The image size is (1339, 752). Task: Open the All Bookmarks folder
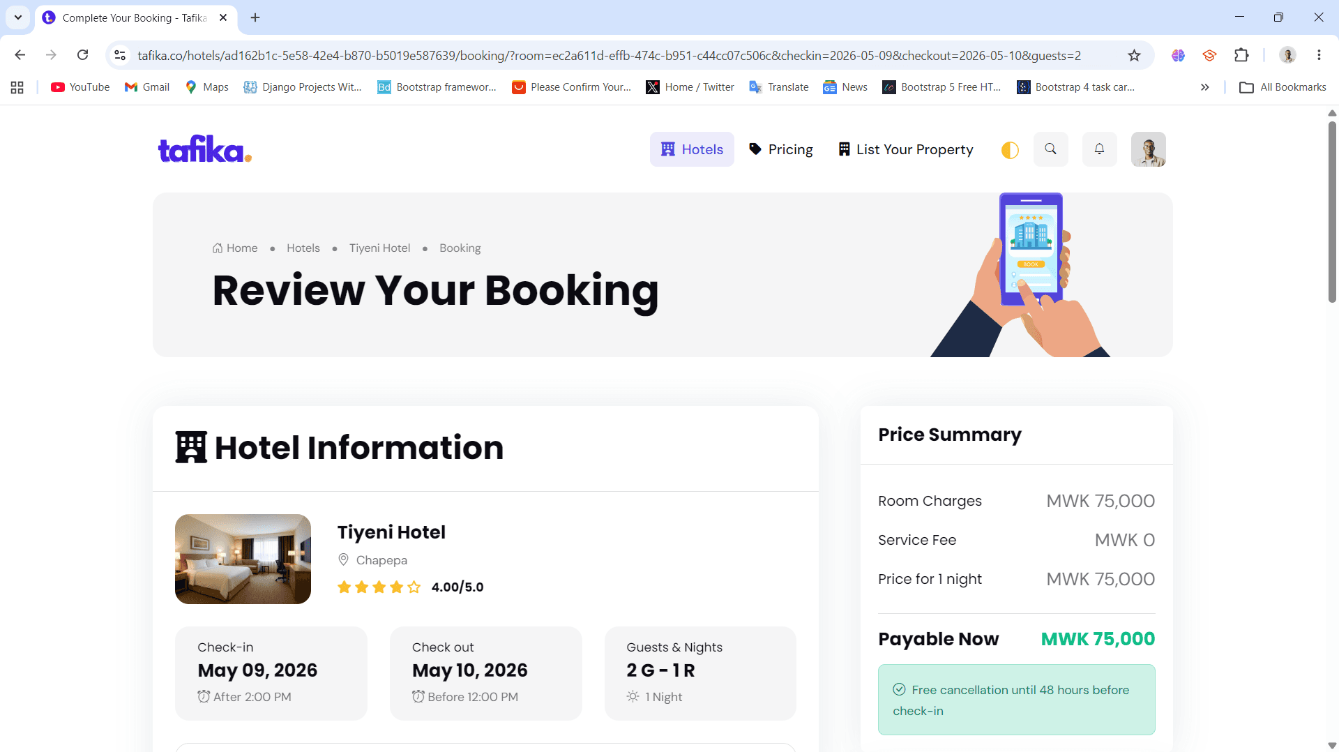[1283, 87]
